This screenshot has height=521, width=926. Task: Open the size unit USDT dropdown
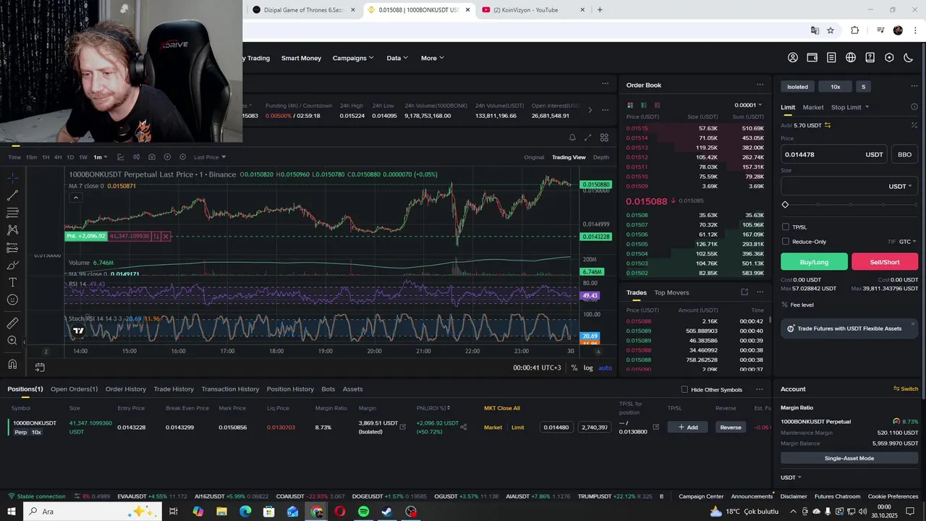tap(900, 186)
